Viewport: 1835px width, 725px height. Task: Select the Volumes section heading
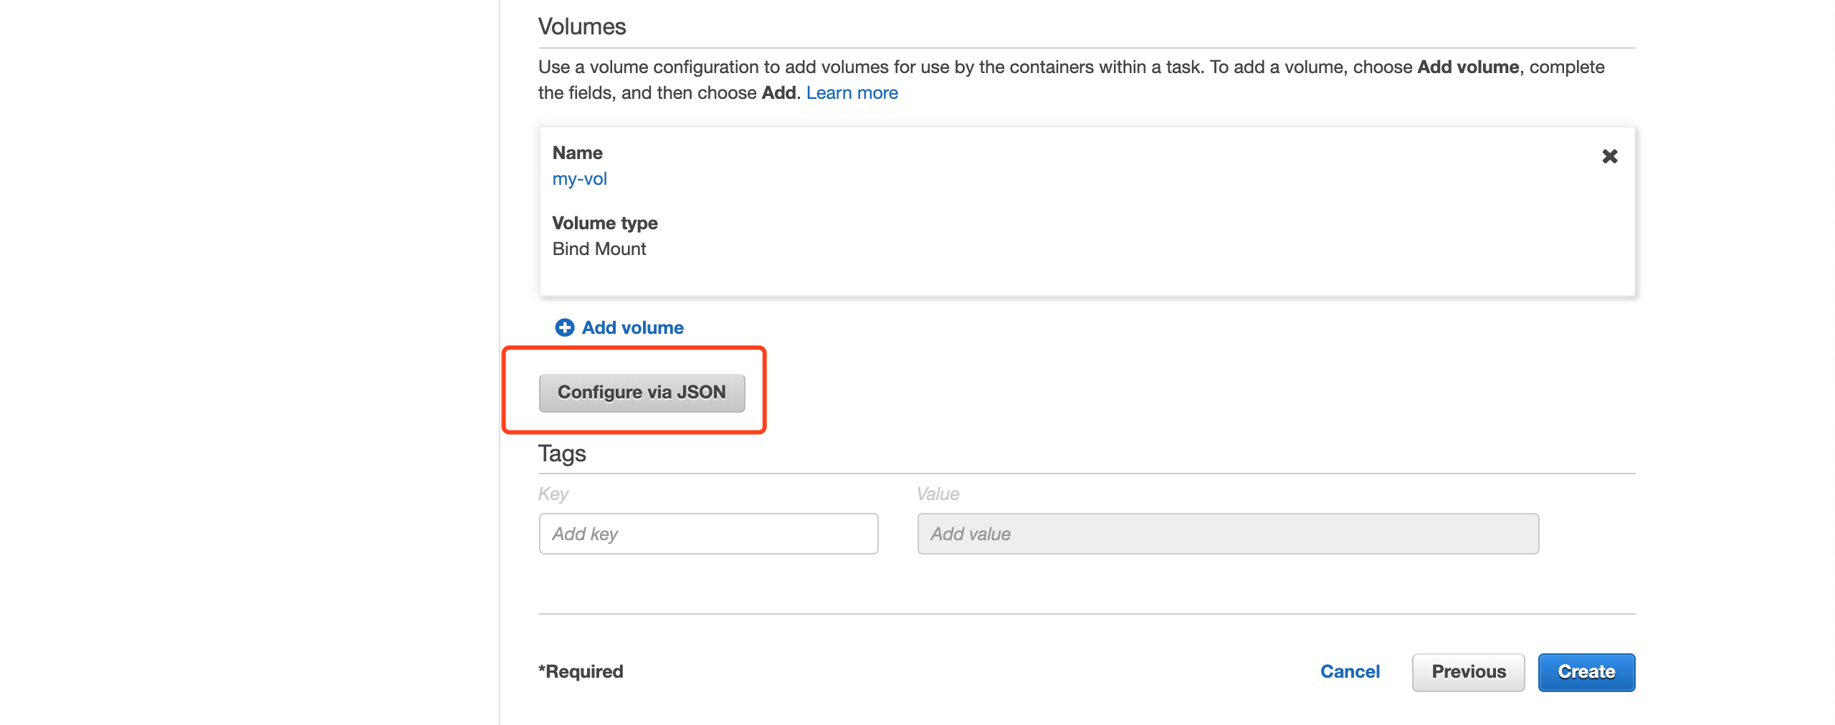582,27
